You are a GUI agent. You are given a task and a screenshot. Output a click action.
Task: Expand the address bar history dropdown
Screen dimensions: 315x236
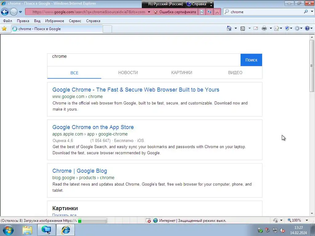pyautogui.click(x=149, y=12)
